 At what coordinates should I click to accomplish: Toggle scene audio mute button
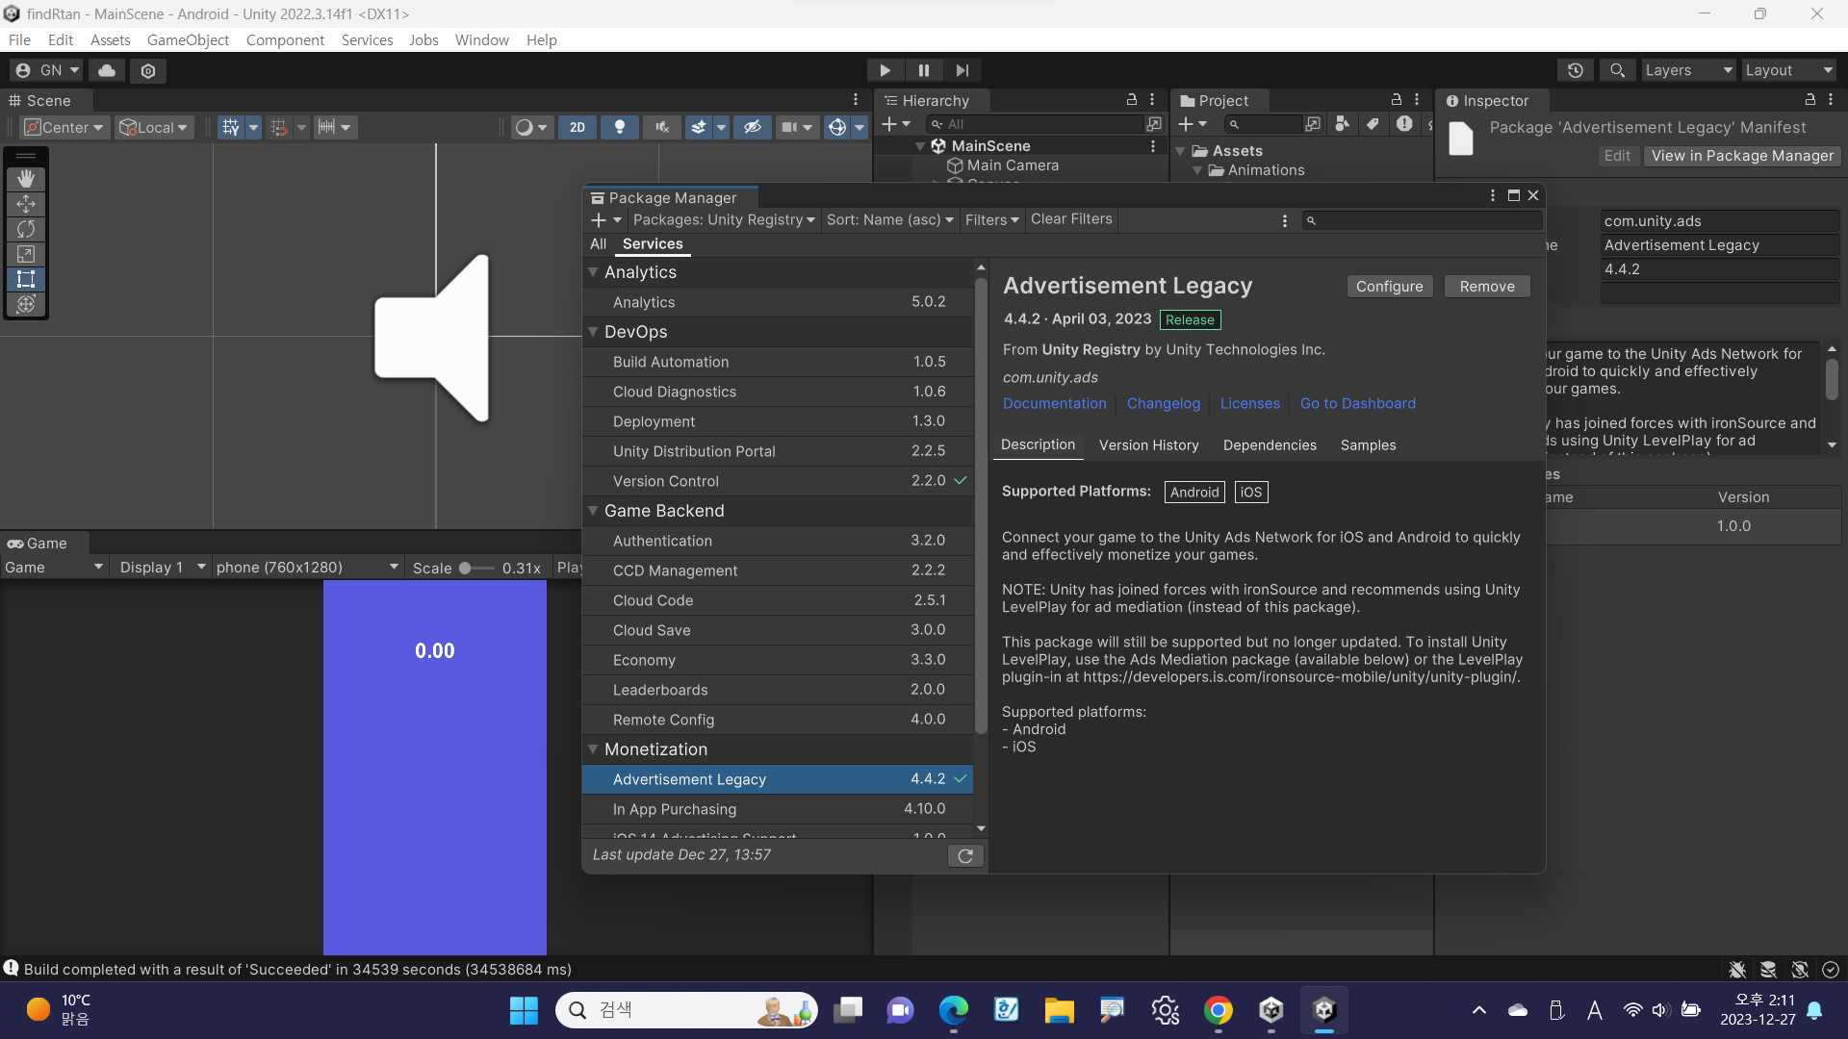pos(662,127)
